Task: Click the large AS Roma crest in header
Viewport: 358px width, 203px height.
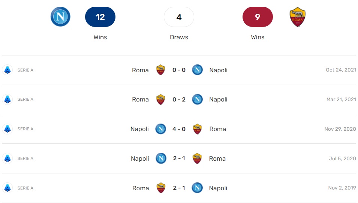Action: [298, 17]
